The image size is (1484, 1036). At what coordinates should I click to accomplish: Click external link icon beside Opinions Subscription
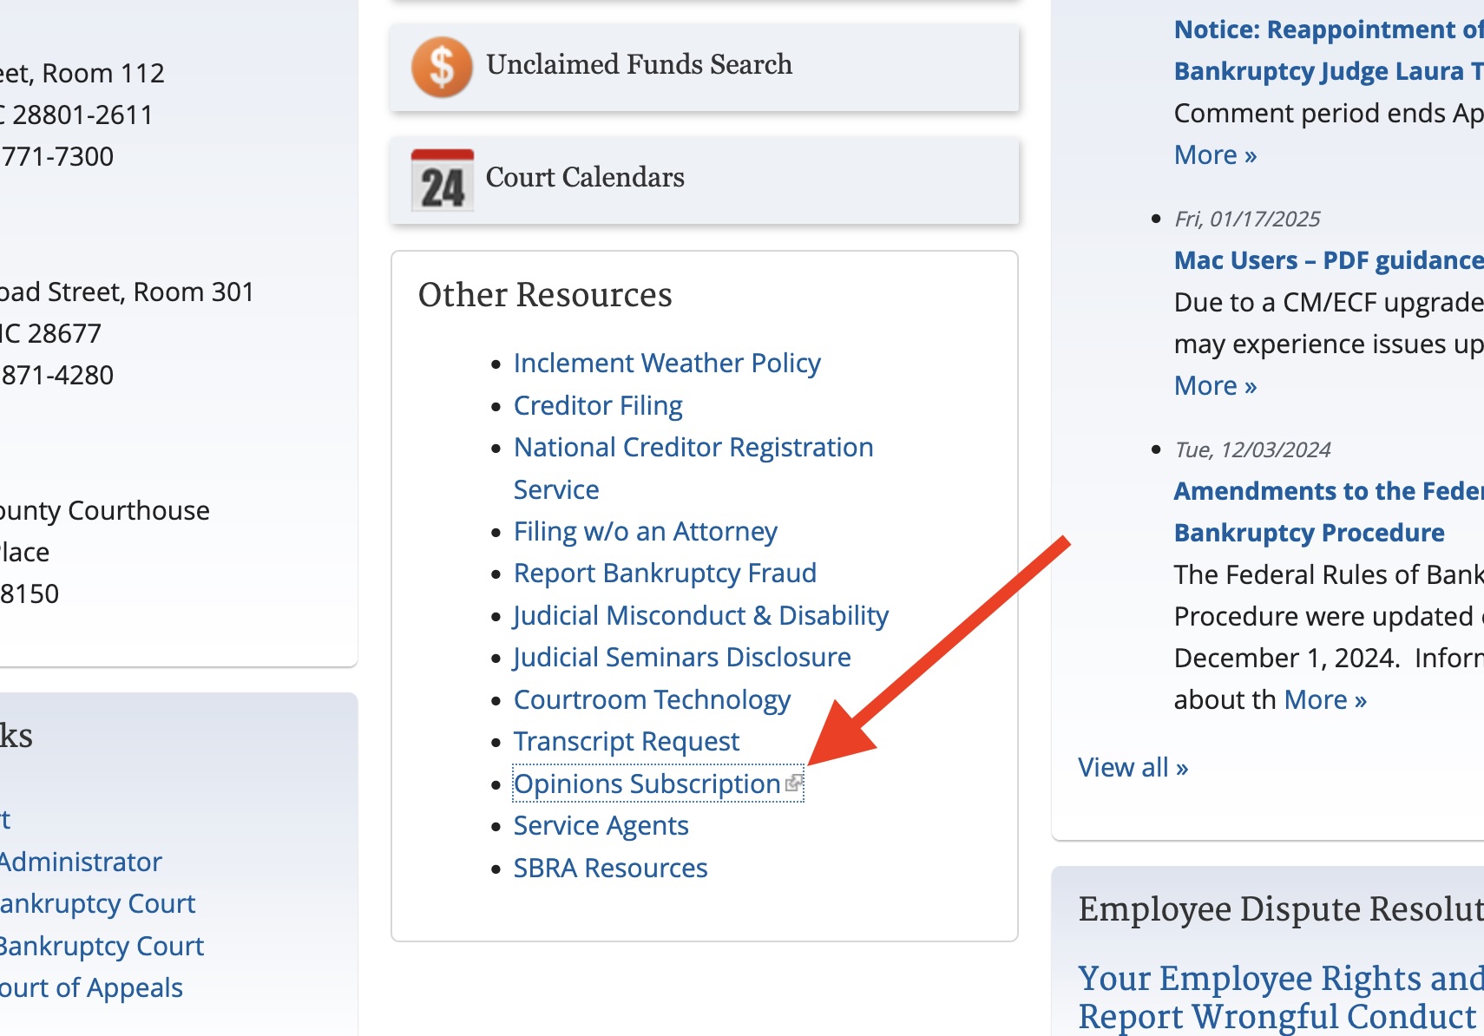tap(793, 784)
